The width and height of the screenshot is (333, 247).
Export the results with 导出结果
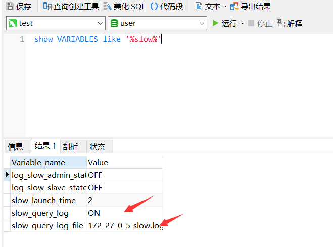pyautogui.click(x=251, y=6)
